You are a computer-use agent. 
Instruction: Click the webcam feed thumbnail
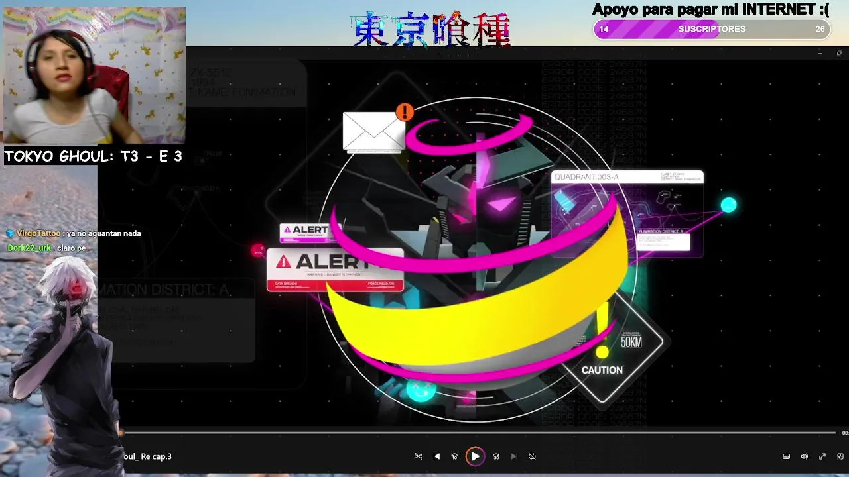94,75
